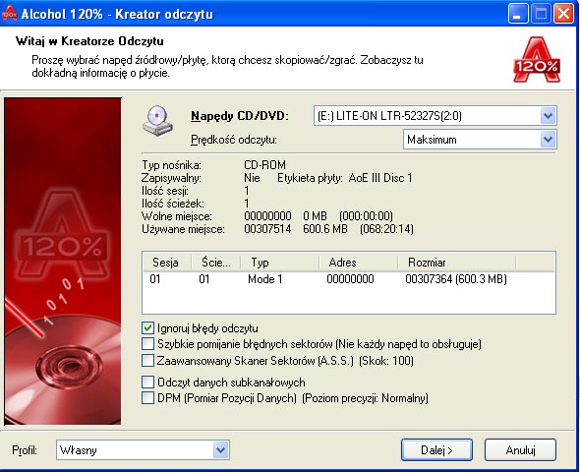Click the 600.6 MB used space value
Screen dimensions: 580x472
[325, 229]
